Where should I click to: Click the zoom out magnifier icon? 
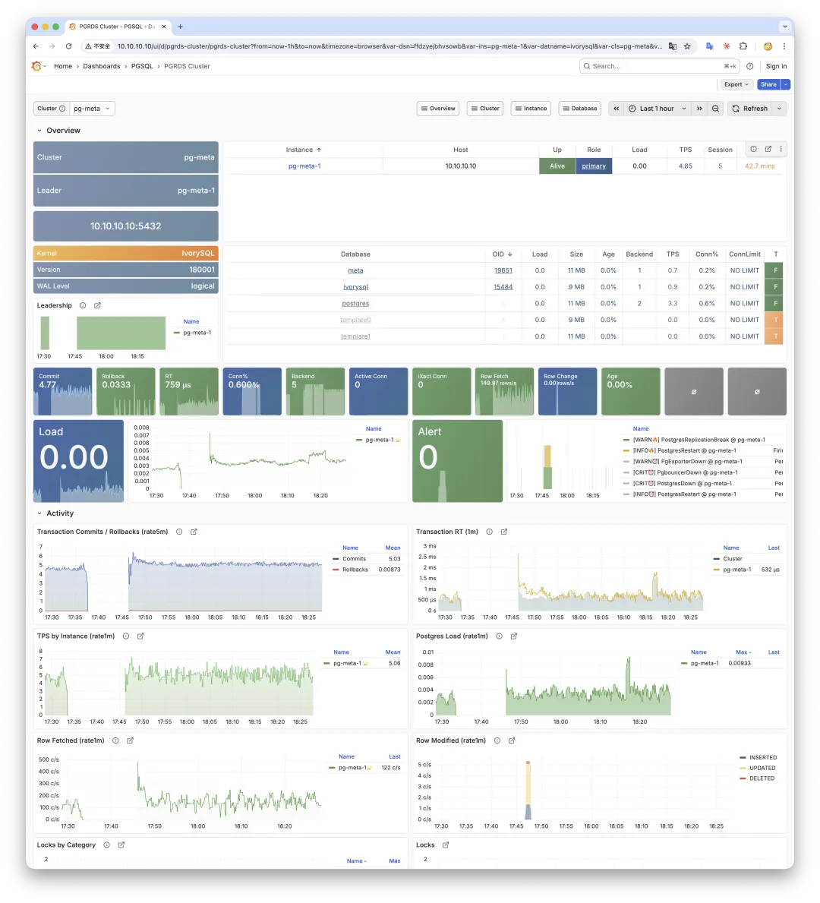click(x=714, y=108)
